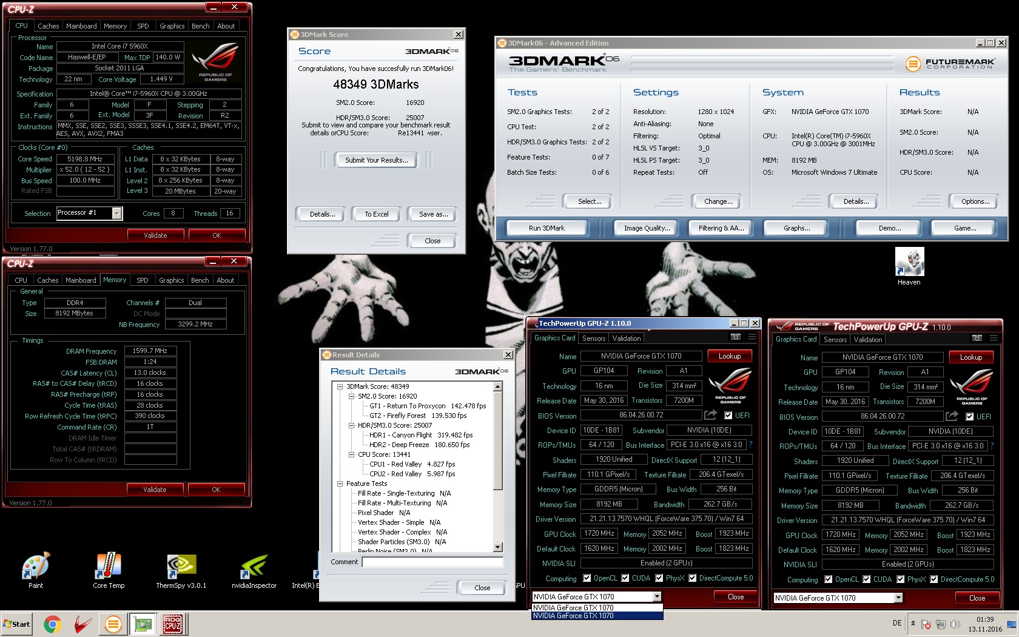Click bus interface question mark in left GPU-Z

click(x=750, y=445)
